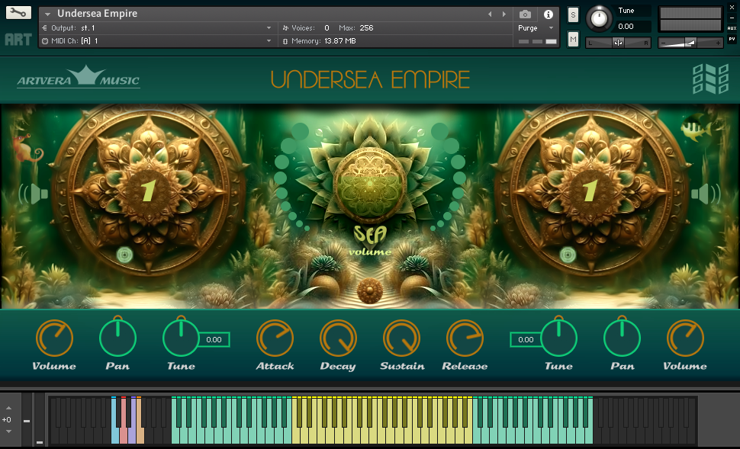The width and height of the screenshot is (740, 449).
Task: Click the AUX button
Action: (732, 27)
